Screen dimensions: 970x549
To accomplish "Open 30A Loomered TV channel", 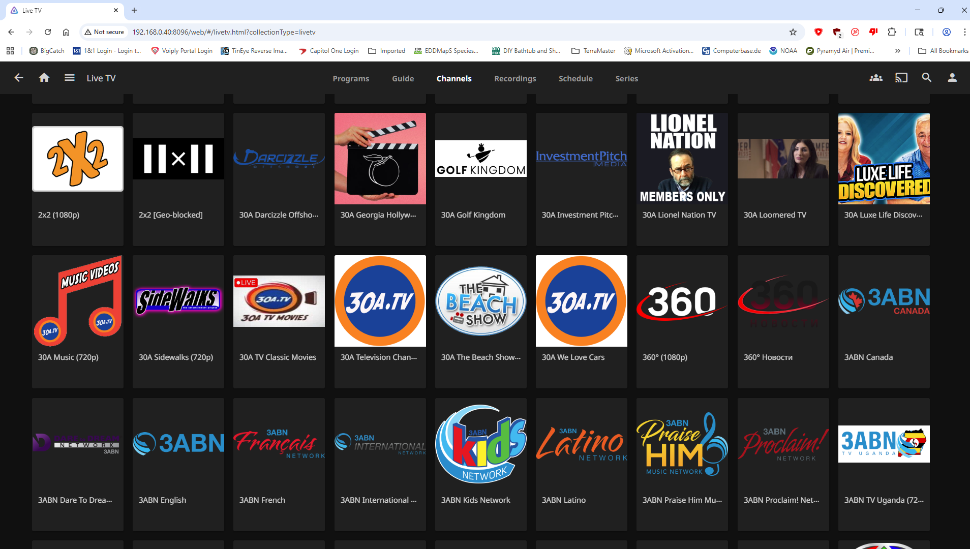I will [x=783, y=179].
